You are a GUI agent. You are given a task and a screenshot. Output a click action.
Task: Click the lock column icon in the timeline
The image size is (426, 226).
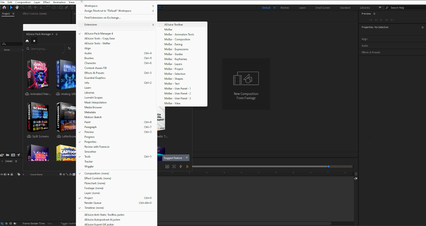tap(12, 174)
